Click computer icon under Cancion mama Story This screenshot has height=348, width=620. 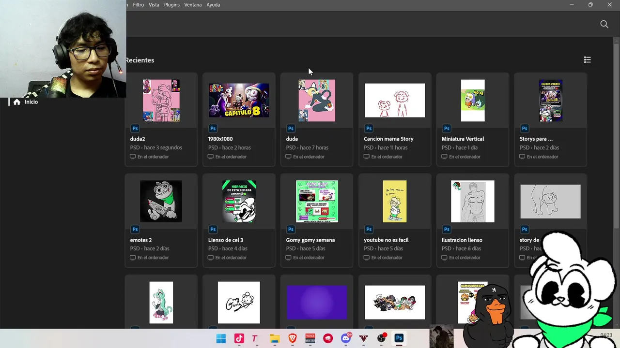pyautogui.click(x=367, y=157)
